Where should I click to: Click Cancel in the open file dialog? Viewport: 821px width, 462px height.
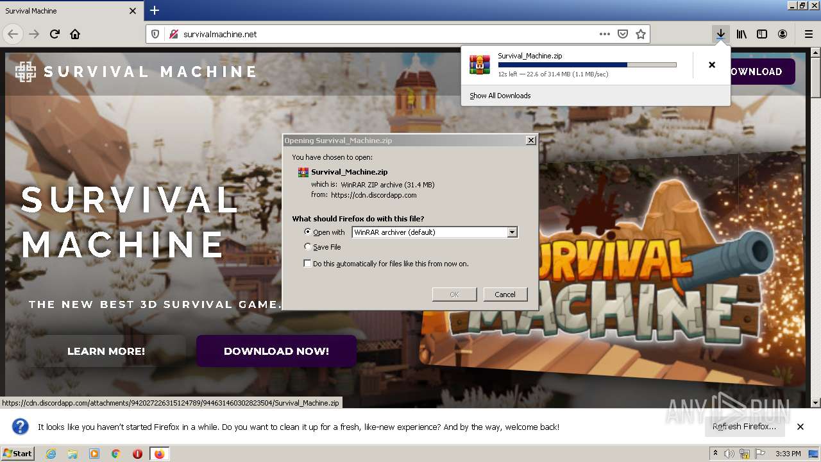point(505,295)
